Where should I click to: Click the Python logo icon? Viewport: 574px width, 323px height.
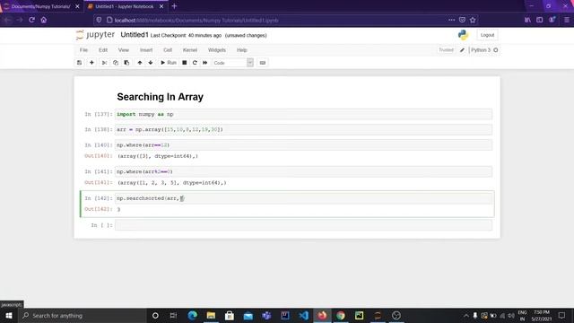coord(463,35)
